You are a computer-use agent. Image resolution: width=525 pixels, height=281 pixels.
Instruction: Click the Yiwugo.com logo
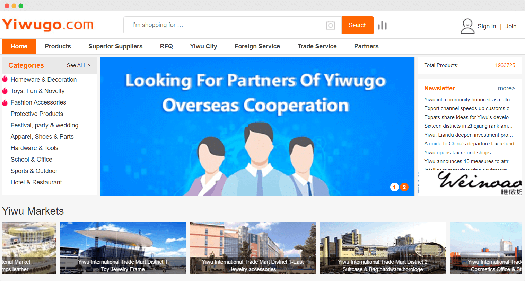[48, 25]
